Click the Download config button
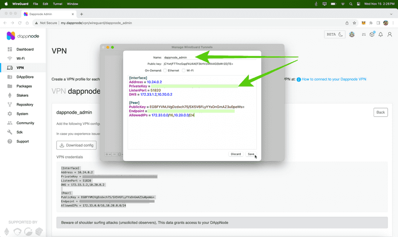The width and height of the screenshot is (398, 237). tap(76, 145)
